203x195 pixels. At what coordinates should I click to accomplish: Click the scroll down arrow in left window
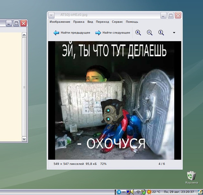24,139
